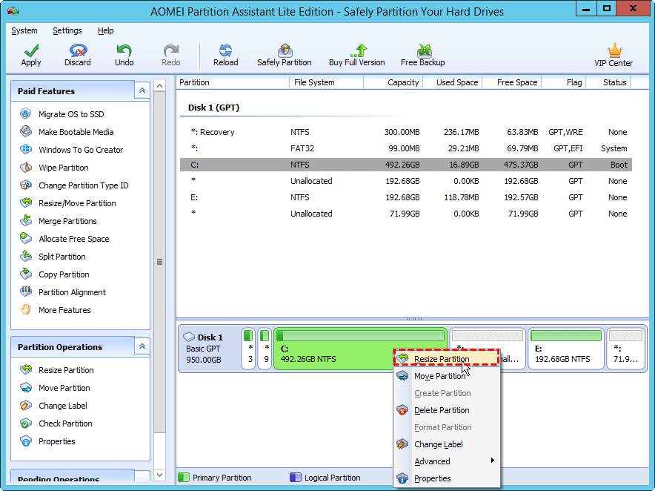Screen dimensions: 655x491
Task: Open Allocate Free Space
Action: pos(73,239)
